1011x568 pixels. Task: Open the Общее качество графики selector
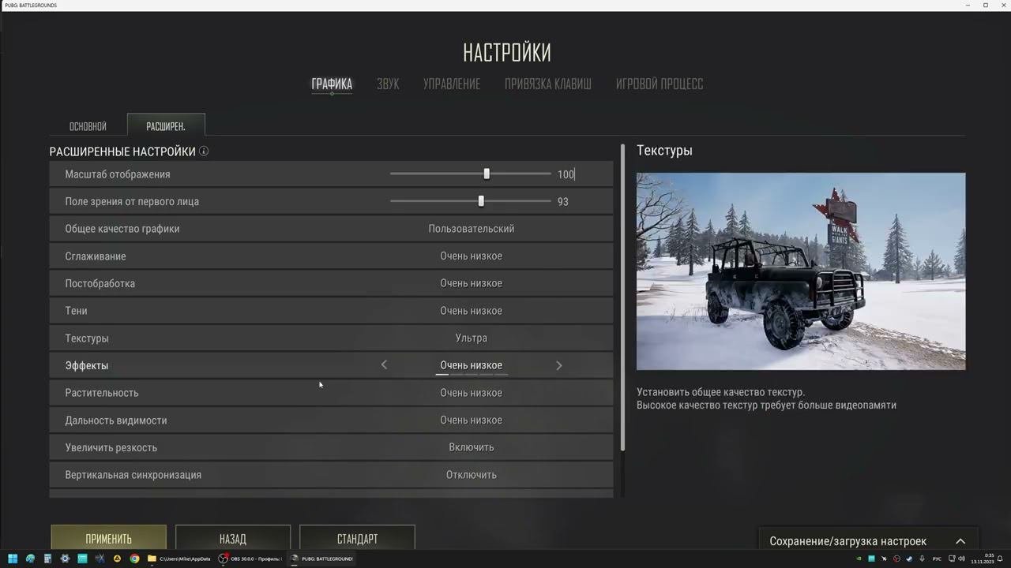click(472, 229)
